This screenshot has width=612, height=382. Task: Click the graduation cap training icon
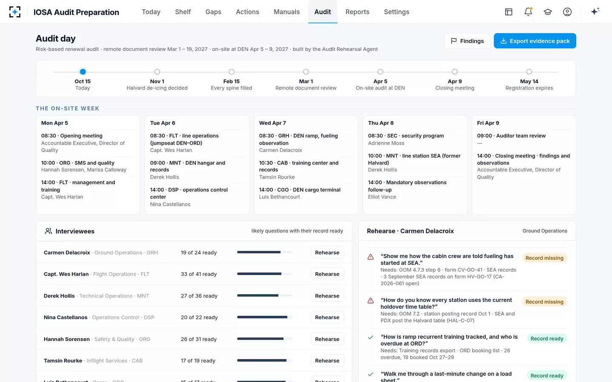548,12
